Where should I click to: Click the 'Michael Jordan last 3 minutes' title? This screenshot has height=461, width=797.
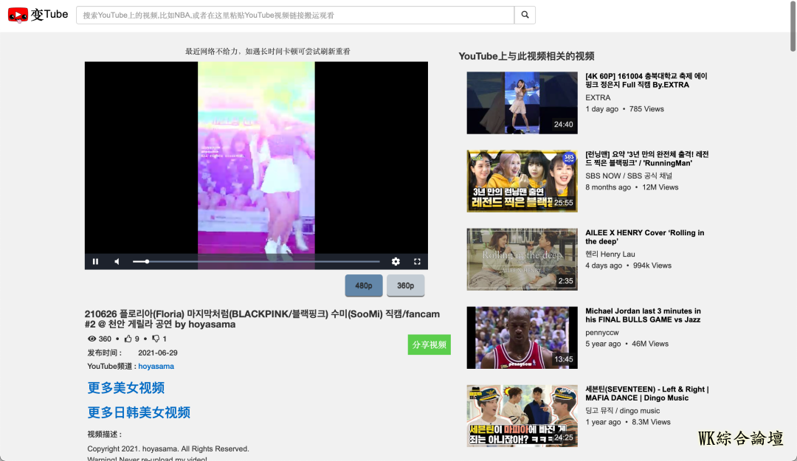point(643,315)
